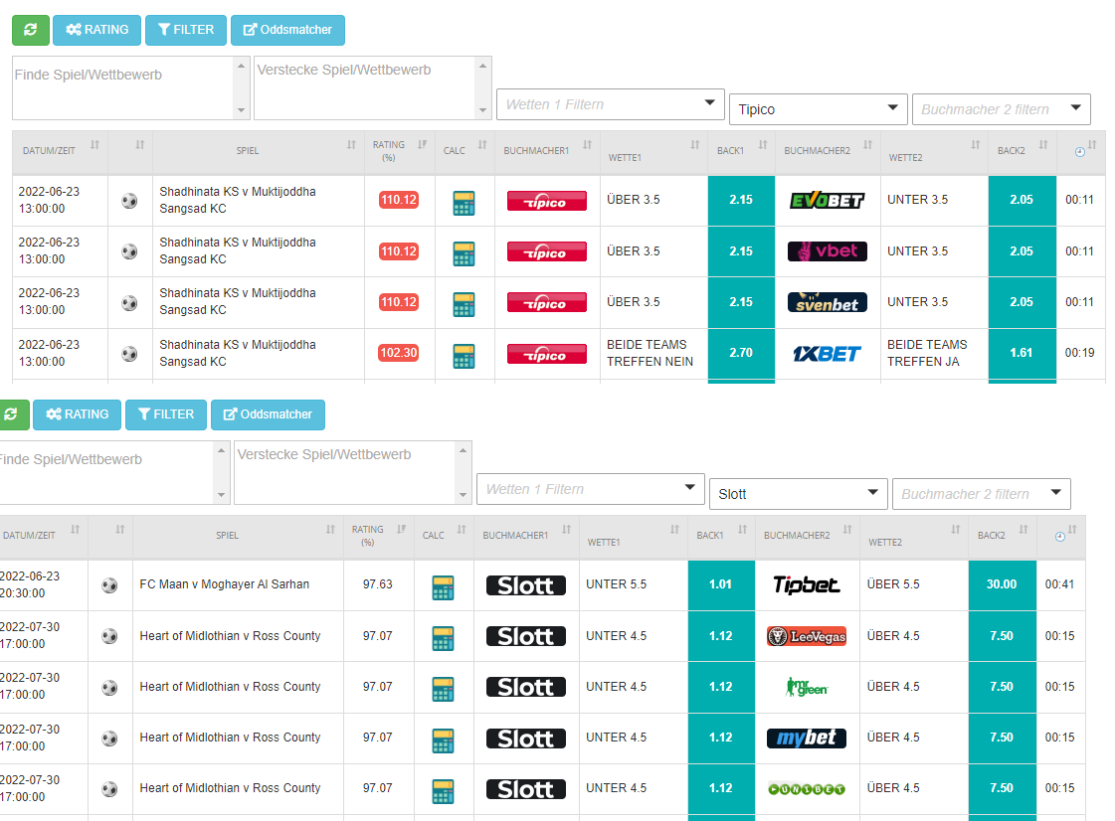Open the Tipico bookmaker 1 dropdown
This screenshot has height=821, width=1115.
click(x=819, y=109)
